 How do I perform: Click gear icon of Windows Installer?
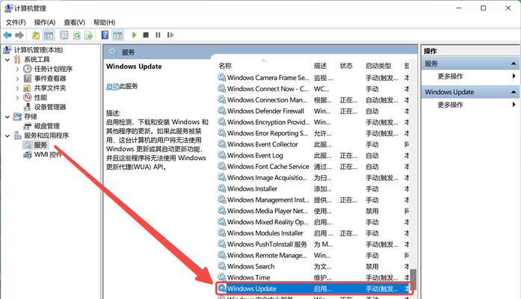(221, 188)
